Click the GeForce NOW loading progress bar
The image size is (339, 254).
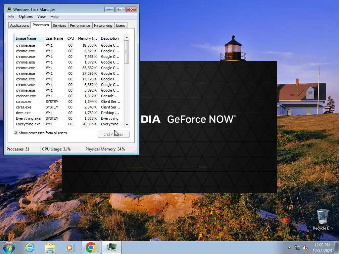(169, 167)
